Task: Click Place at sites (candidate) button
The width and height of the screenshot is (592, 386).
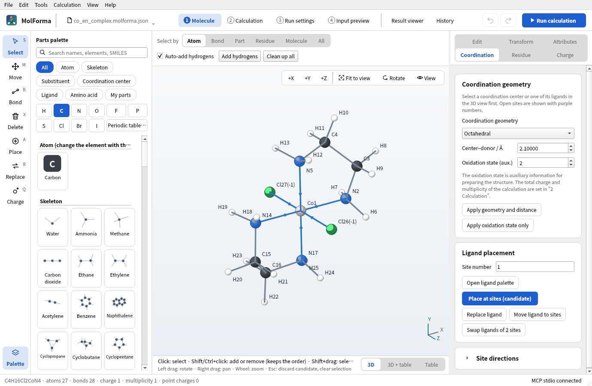Action: click(x=500, y=299)
